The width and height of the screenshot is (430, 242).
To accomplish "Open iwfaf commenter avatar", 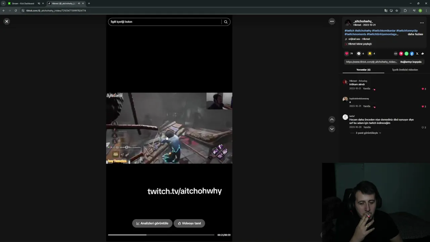I will (x=345, y=117).
